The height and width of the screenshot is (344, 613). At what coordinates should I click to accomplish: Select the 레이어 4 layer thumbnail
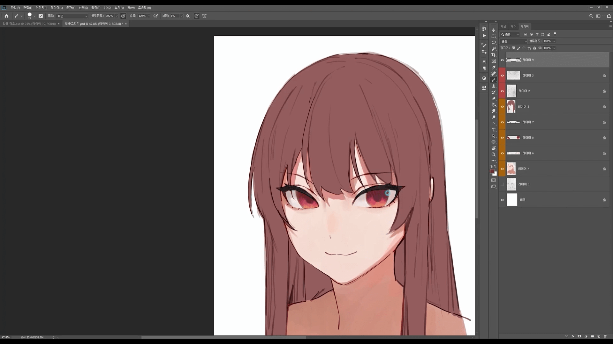click(511, 169)
